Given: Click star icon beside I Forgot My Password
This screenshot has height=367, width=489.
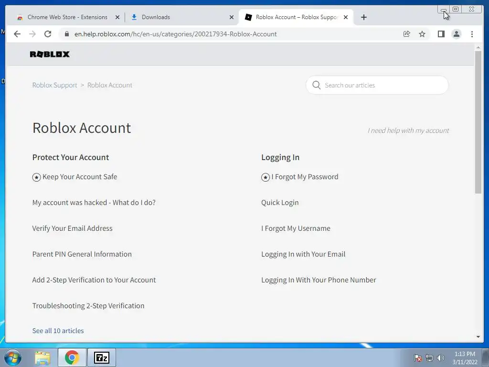Looking at the screenshot, I should [x=266, y=177].
